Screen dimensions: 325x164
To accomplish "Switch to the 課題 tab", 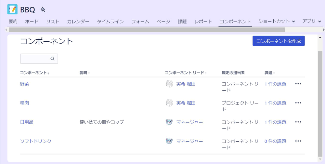I will [182, 21].
